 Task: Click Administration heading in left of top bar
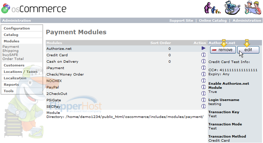[16, 20]
